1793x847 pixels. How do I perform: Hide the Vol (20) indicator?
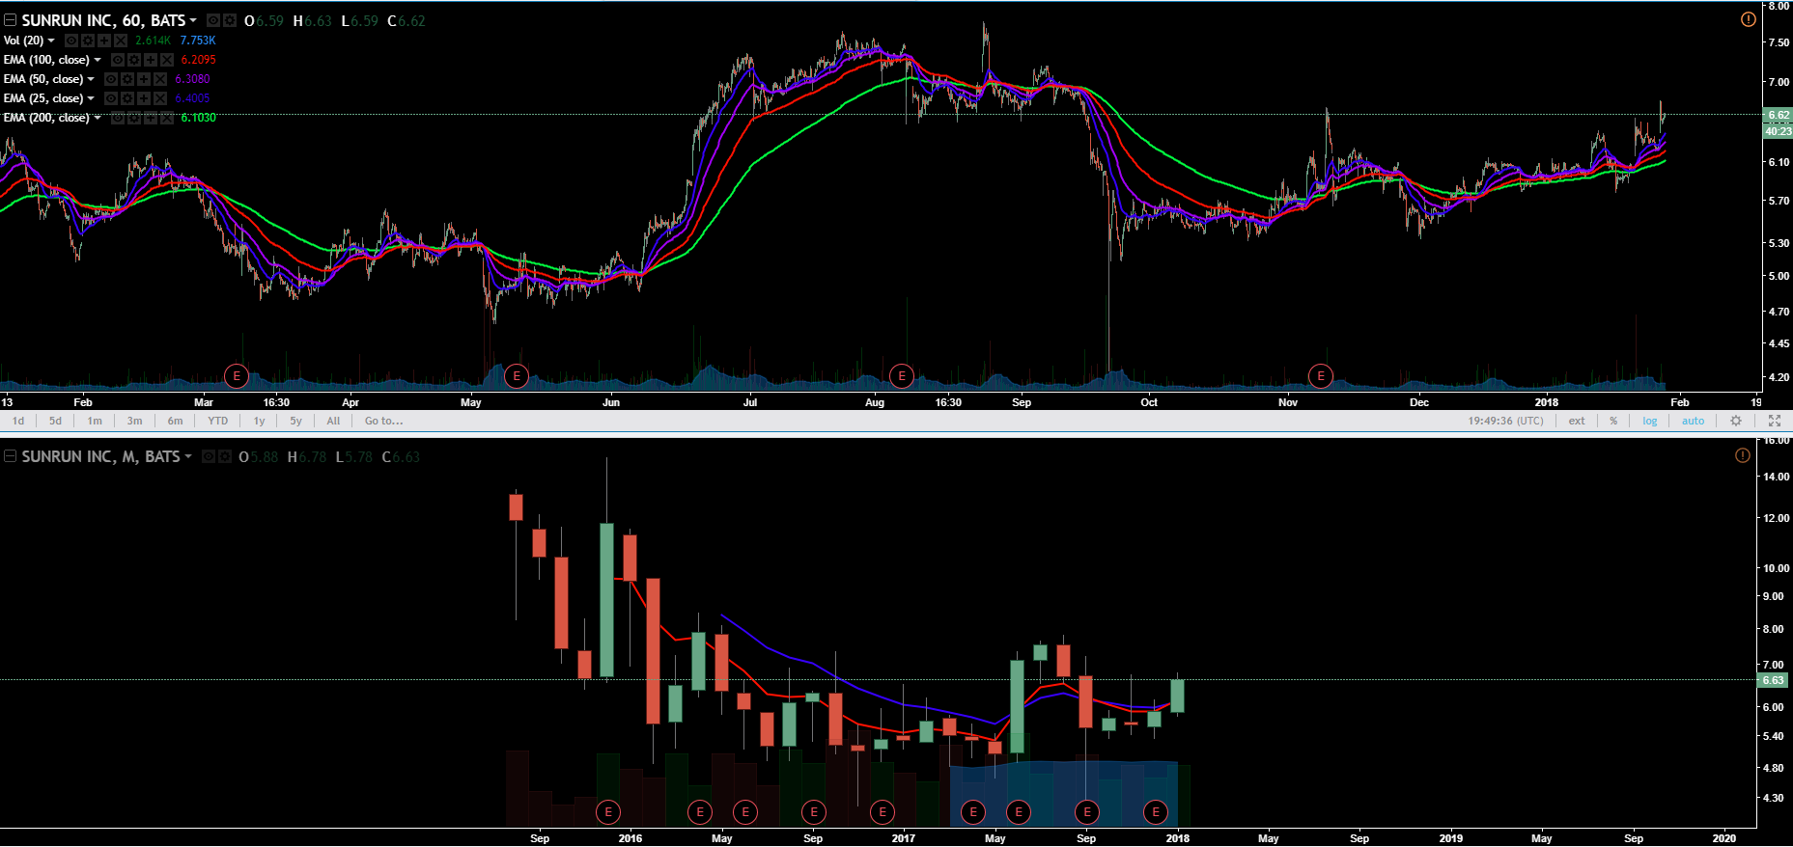[x=71, y=41]
